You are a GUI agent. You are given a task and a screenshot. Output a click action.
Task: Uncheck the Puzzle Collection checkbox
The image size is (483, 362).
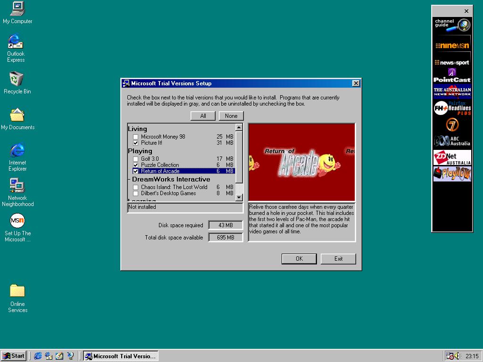135,165
